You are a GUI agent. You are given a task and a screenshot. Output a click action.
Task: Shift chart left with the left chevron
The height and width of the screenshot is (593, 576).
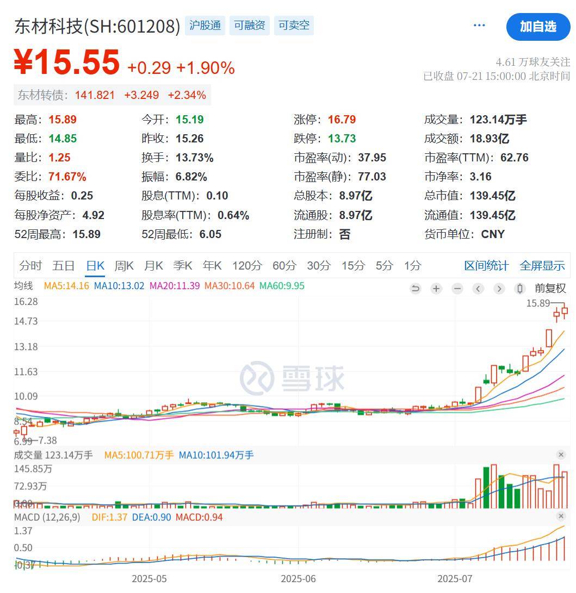click(x=478, y=289)
